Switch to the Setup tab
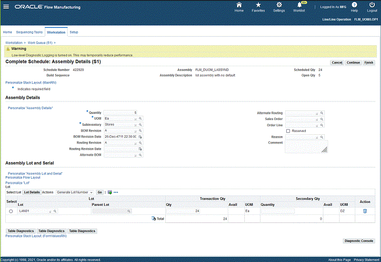The image size is (381, 262). pyautogui.click(x=74, y=32)
